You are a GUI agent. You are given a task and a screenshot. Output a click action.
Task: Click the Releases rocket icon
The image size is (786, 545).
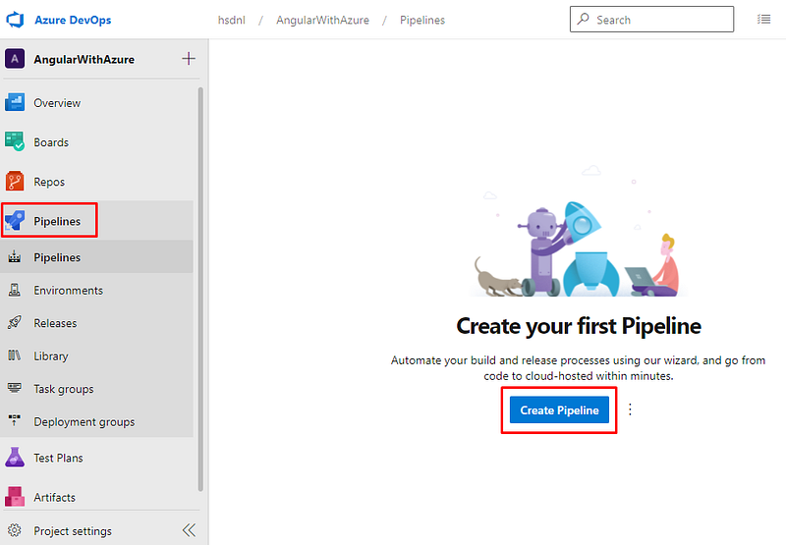pos(15,323)
